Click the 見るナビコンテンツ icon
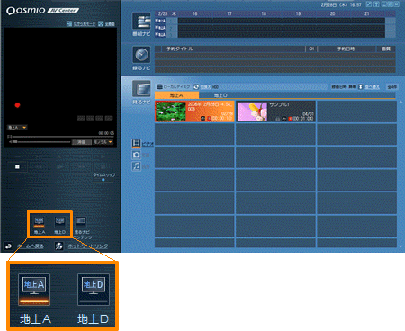 (81, 221)
